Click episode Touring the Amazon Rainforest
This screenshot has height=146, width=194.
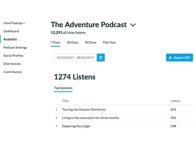coord(84,109)
